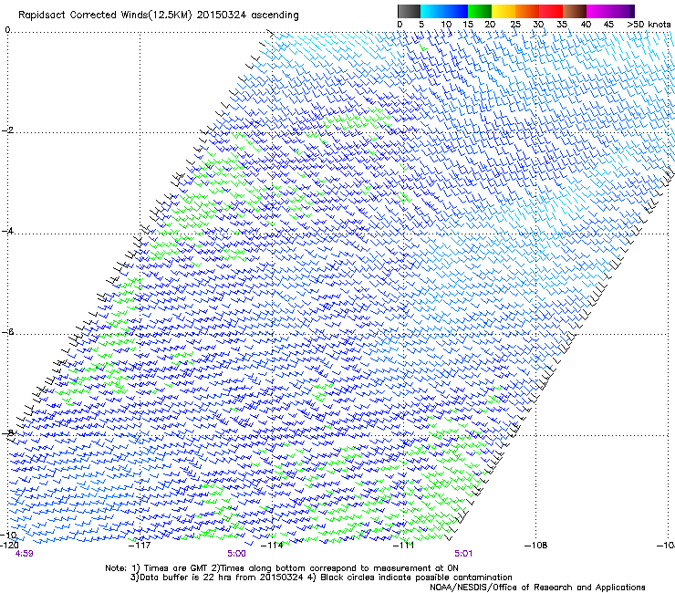
Task: Click the '35' legend scale label
Action: [x=562, y=25]
